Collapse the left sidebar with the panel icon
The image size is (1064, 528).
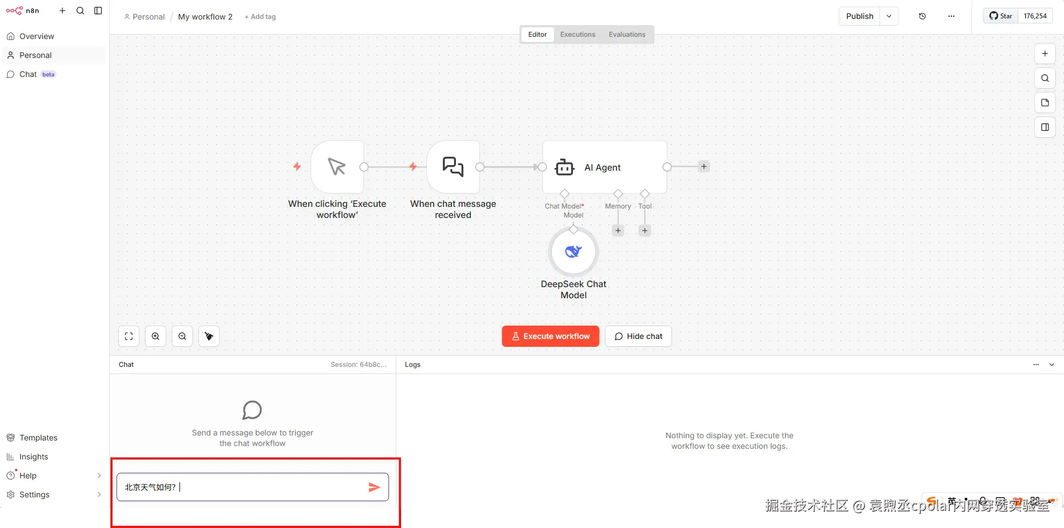click(x=98, y=11)
